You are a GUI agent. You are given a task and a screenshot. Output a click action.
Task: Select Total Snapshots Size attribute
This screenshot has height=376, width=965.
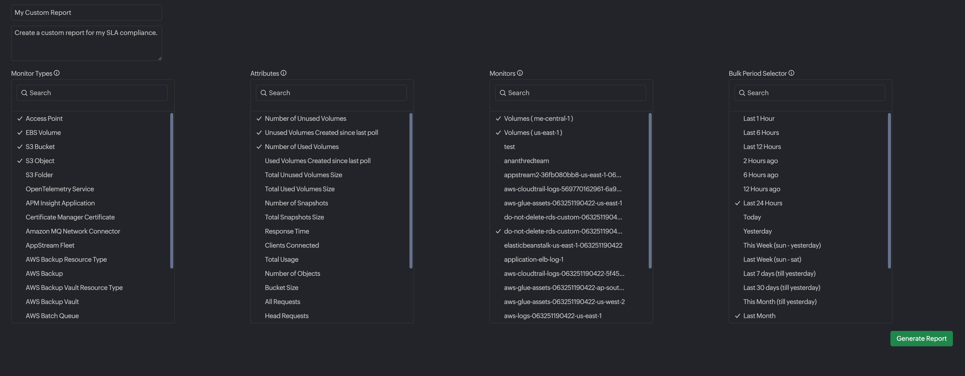(x=294, y=217)
